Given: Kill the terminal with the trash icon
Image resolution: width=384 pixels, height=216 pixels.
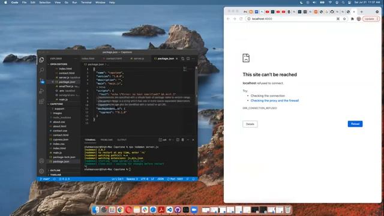Looking at the screenshot, I should [x=182, y=140].
